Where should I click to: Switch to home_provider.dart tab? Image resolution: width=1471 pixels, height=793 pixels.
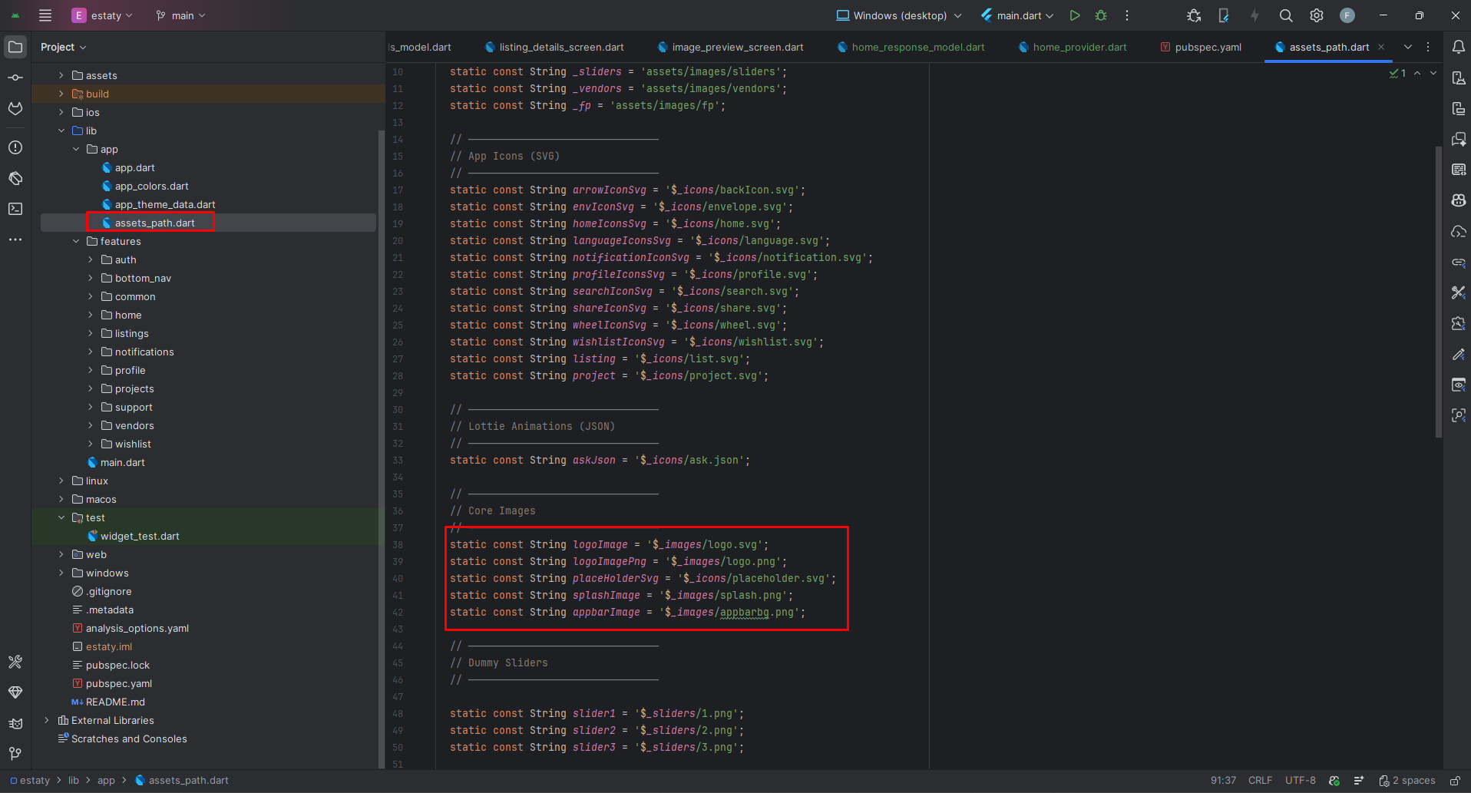[x=1073, y=47]
